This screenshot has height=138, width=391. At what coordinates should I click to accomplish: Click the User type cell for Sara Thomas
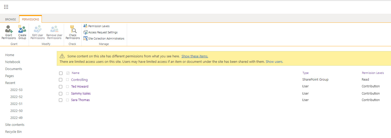click(x=306, y=100)
